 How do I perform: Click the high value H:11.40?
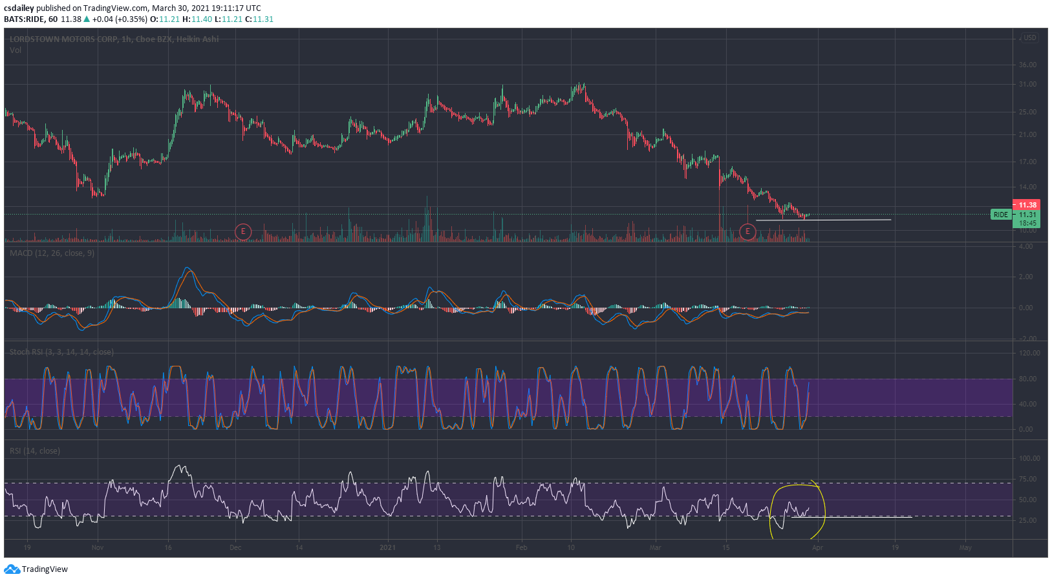pos(197,19)
